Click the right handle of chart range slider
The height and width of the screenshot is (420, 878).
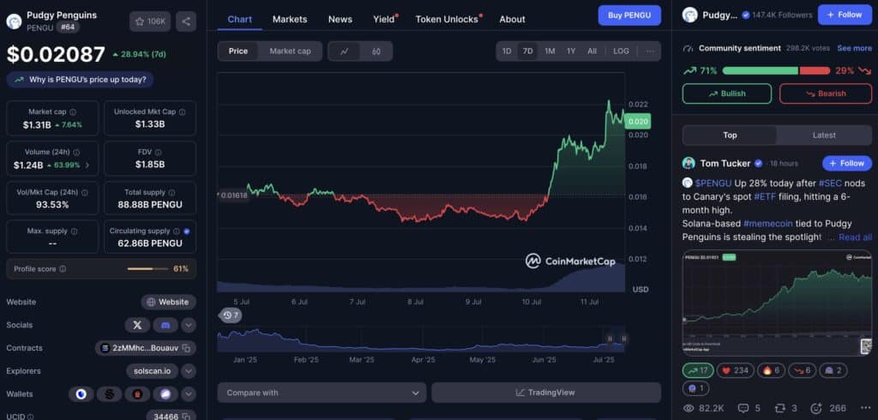tap(623, 339)
